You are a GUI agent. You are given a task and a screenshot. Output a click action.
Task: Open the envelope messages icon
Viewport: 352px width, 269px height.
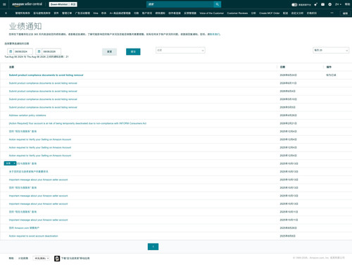(322, 4)
